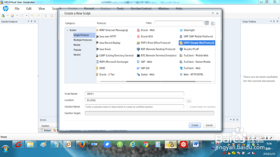Open Microsoft Word from the taskbar
The image size is (280, 157).
click(196, 144)
